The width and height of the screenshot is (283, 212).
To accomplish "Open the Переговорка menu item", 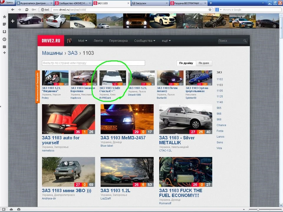I will [118, 41].
